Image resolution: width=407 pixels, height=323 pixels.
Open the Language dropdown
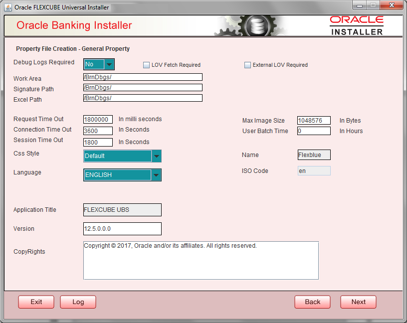pyautogui.click(x=156, y=175)
